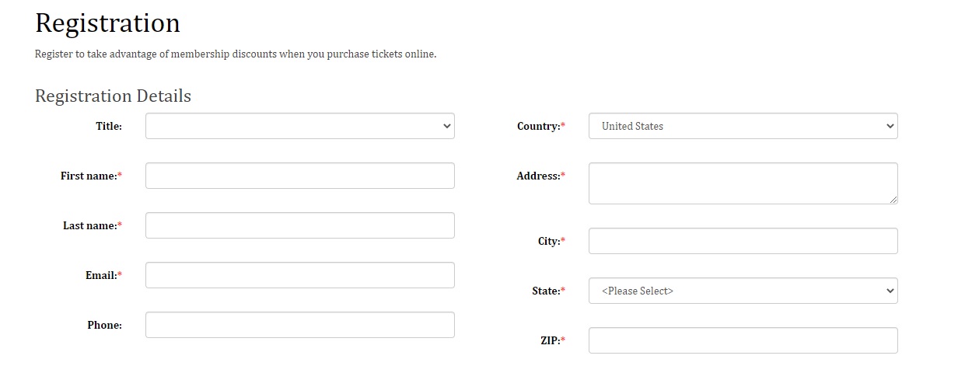Click the Phone label
Image resolution: width=965 pixels, height=380 pixels.
(104, 325)
